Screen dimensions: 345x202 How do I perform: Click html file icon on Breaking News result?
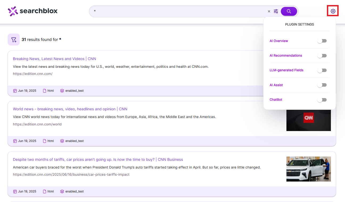coord(45,91)
